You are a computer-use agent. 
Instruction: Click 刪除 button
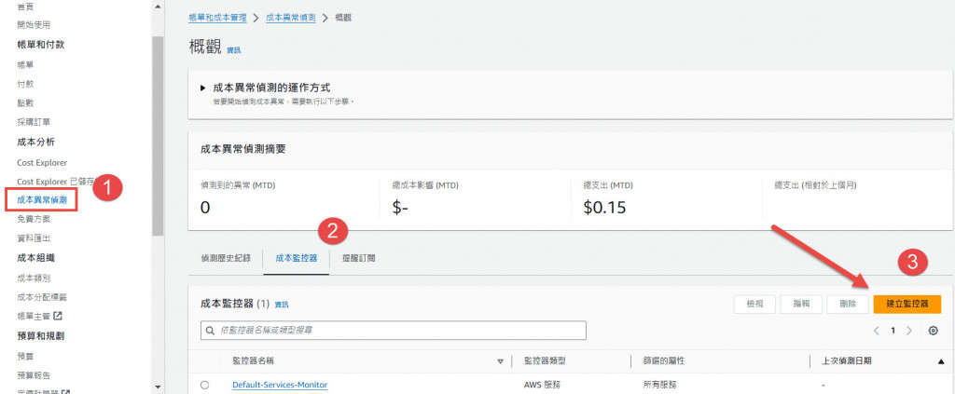[x=848, y=304]
